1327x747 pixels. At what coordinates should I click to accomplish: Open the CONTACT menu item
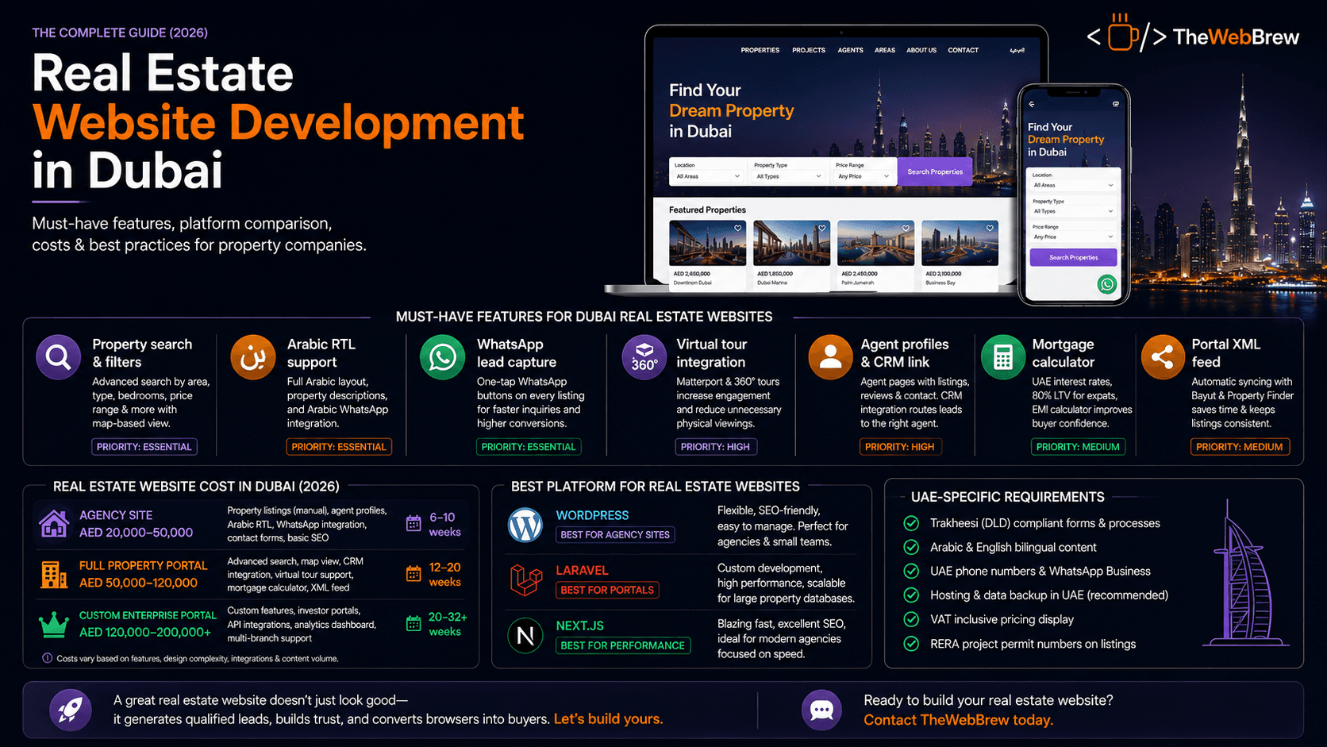coord(963,50)
